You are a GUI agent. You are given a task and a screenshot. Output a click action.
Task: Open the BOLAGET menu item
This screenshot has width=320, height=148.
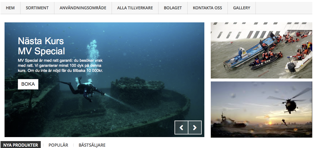click(x=173, y=8)
